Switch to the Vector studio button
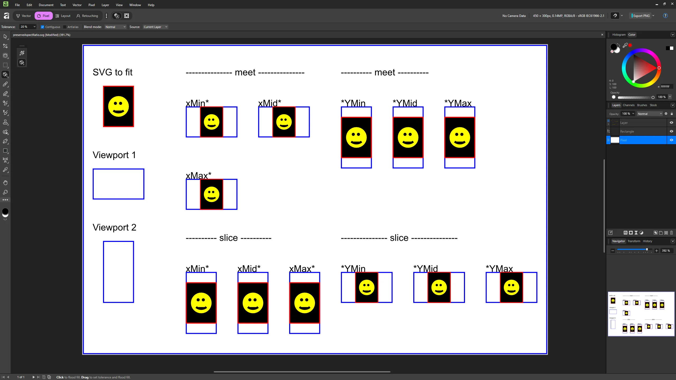Image resolution: width=676 pixels, height=380 pixels. [x=24, y=16]
